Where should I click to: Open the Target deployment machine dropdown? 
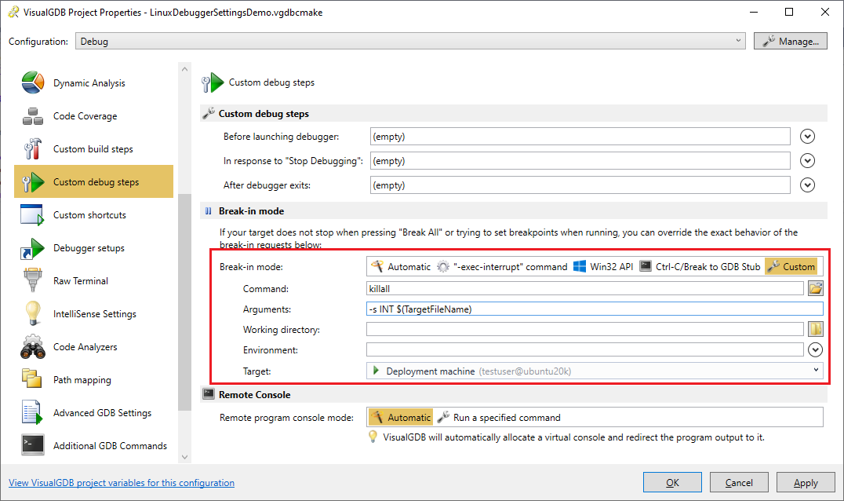[x=595, y=371]
